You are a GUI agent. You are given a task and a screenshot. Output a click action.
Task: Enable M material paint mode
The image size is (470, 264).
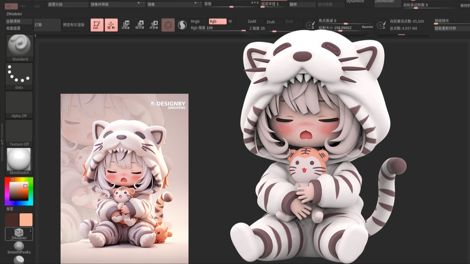pyautogui.click(x=230, y=21)
